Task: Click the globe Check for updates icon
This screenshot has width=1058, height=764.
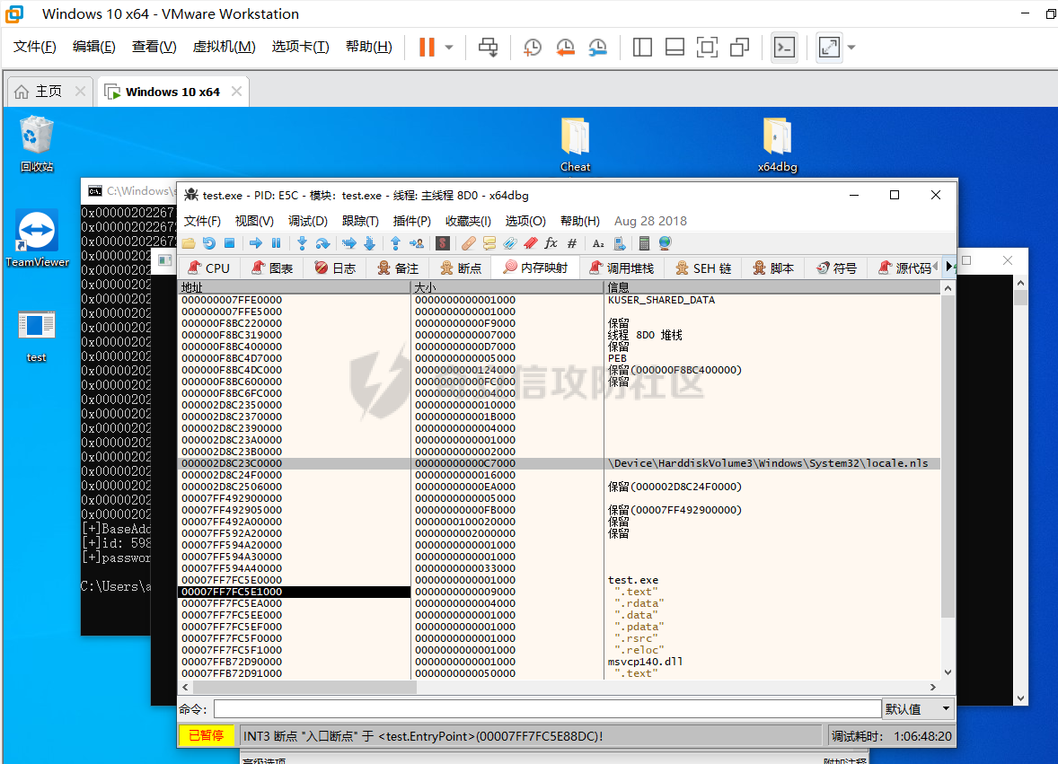Action: point(666,243)
